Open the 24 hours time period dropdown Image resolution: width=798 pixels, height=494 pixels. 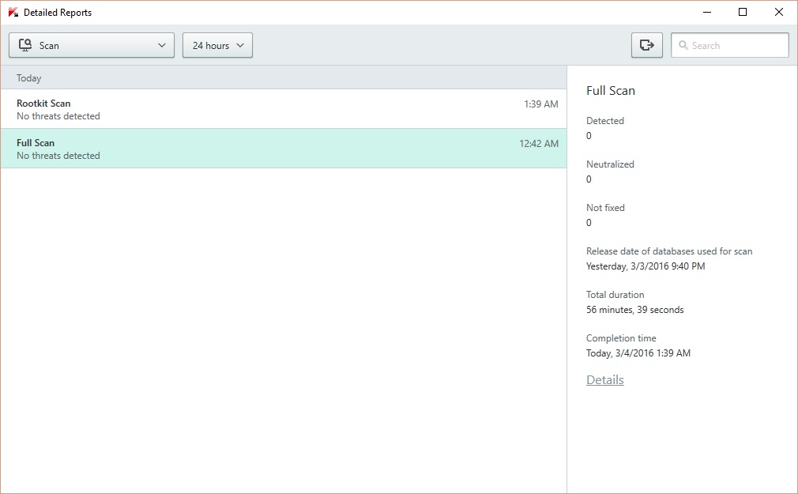coord(217,46)
